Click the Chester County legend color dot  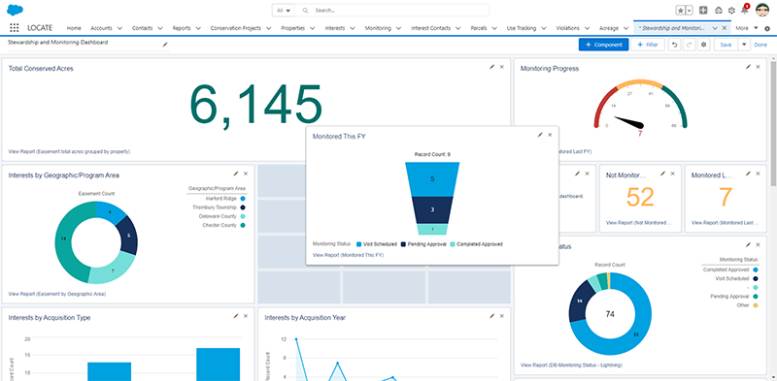[x=242, y=225]
